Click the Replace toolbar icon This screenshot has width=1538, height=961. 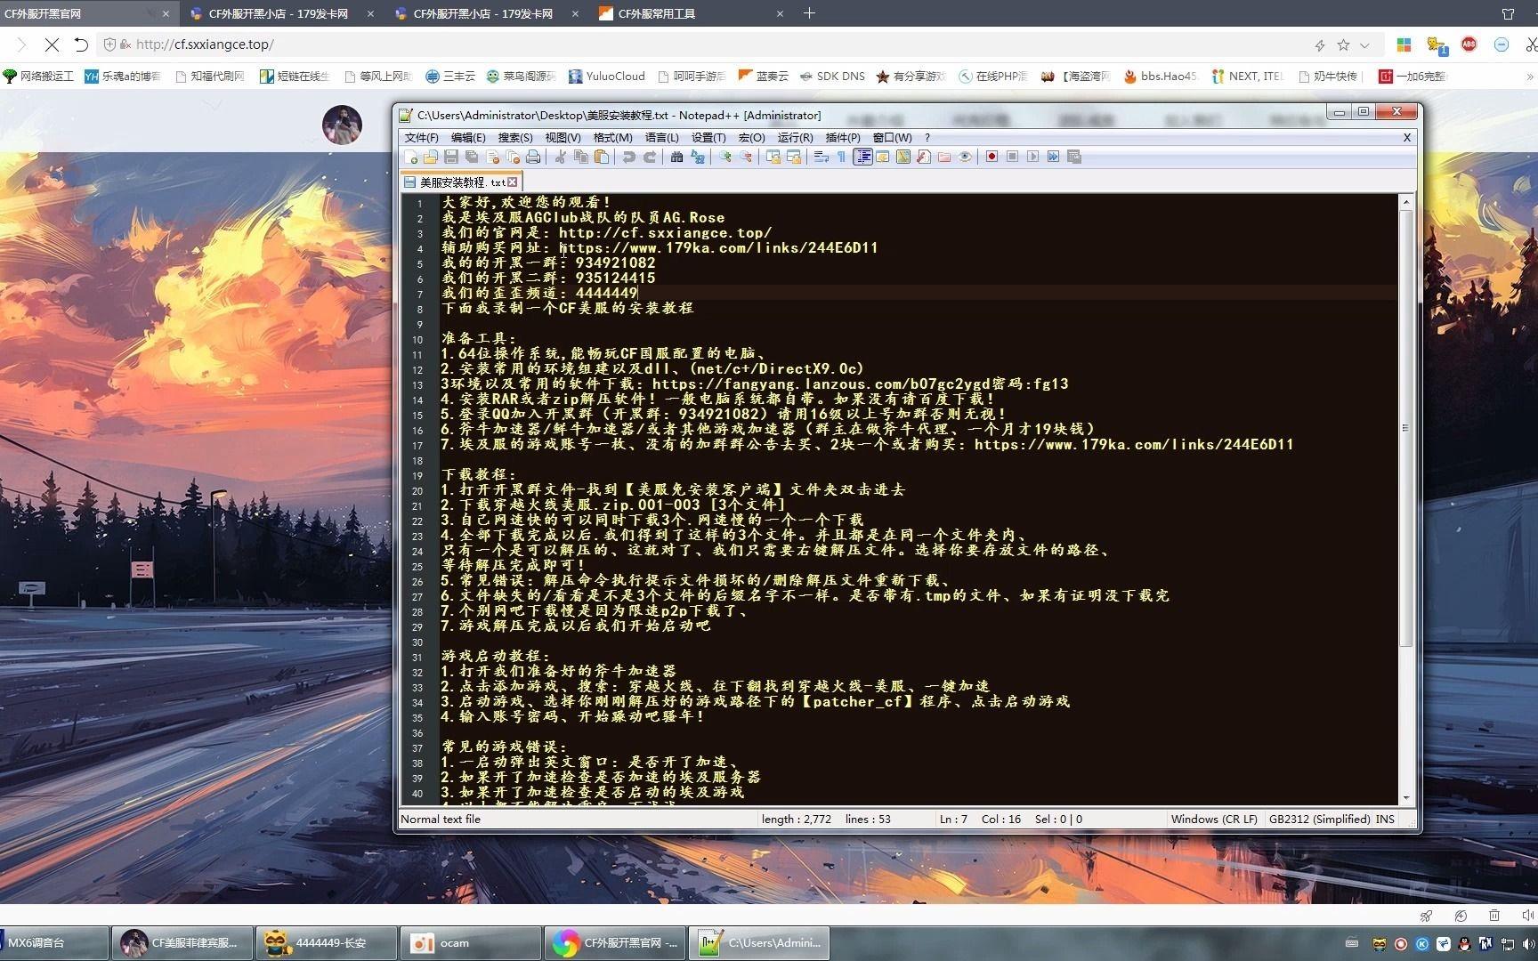point(698,157)
